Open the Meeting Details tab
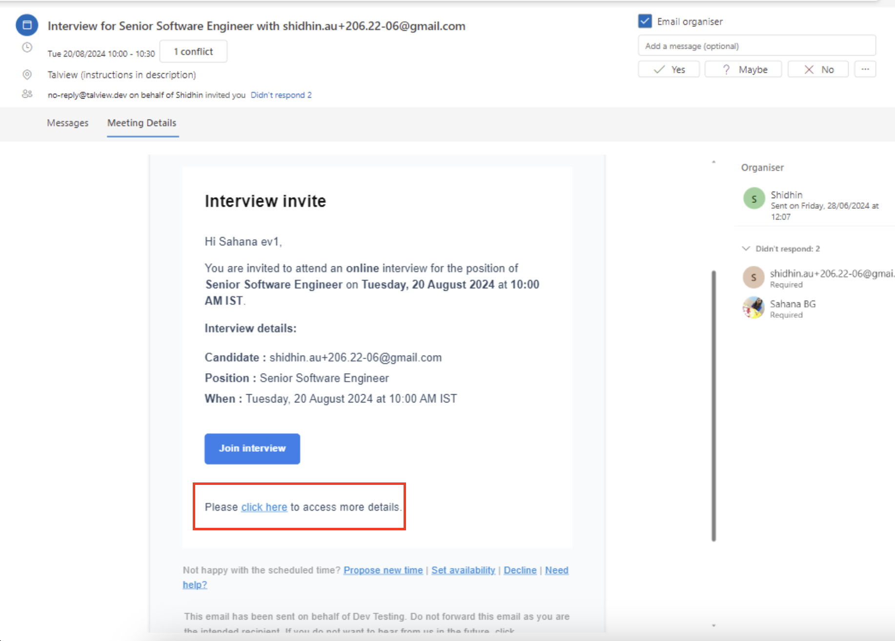Image resolution: width=895 pixels, height=641 pixels. (x=142, y=123)
